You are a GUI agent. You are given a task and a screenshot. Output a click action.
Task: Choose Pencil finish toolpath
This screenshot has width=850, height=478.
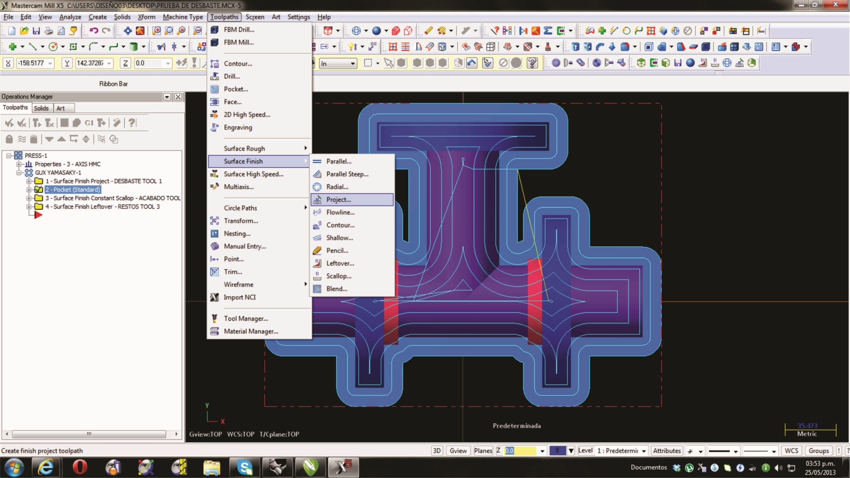(337, 250)
